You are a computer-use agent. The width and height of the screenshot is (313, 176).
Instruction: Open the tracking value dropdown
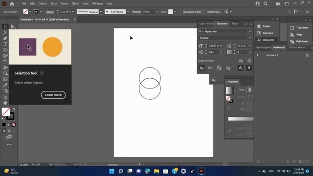(x=249, y=52)
